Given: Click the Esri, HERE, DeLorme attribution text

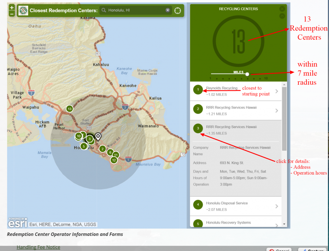Looking at the screenshot, I should pyautogui.click(x=63, y=225).
